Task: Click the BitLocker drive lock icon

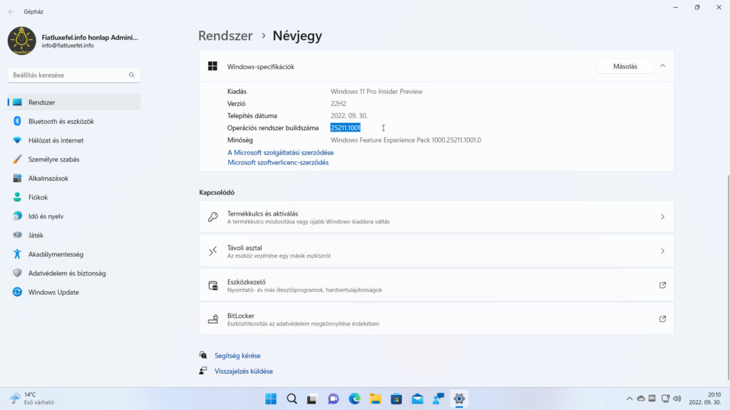Action: click(212, 319)
